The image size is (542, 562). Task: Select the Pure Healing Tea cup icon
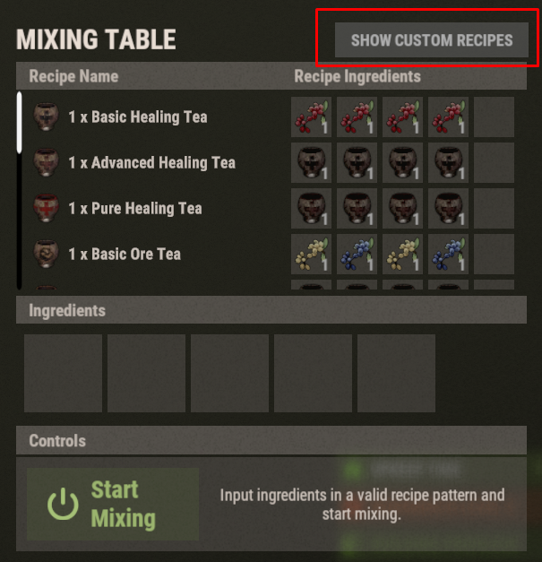pos(46,208)
